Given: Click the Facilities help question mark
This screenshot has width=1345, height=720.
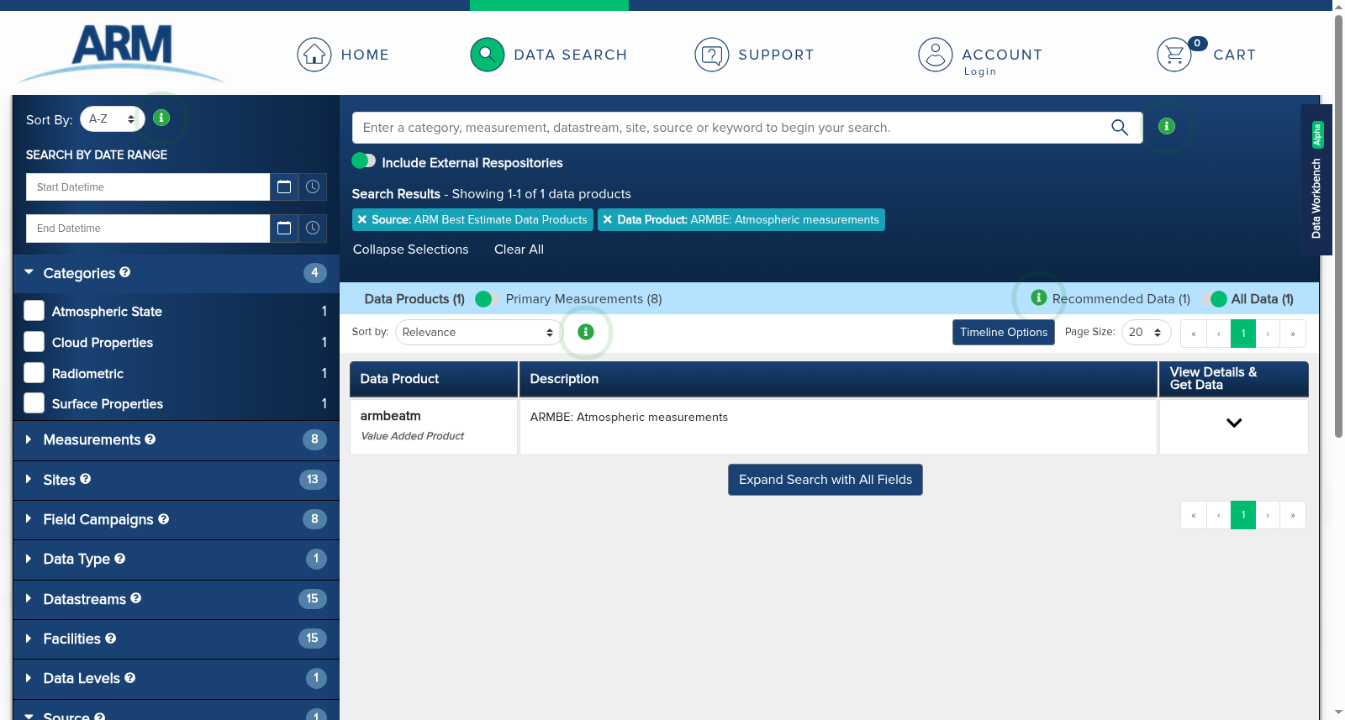Looking at the screenshot, I should [x=111, y=639].
